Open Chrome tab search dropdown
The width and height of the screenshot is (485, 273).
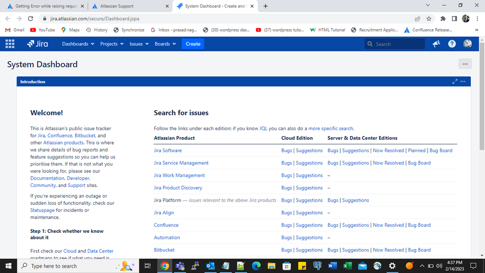428,5
